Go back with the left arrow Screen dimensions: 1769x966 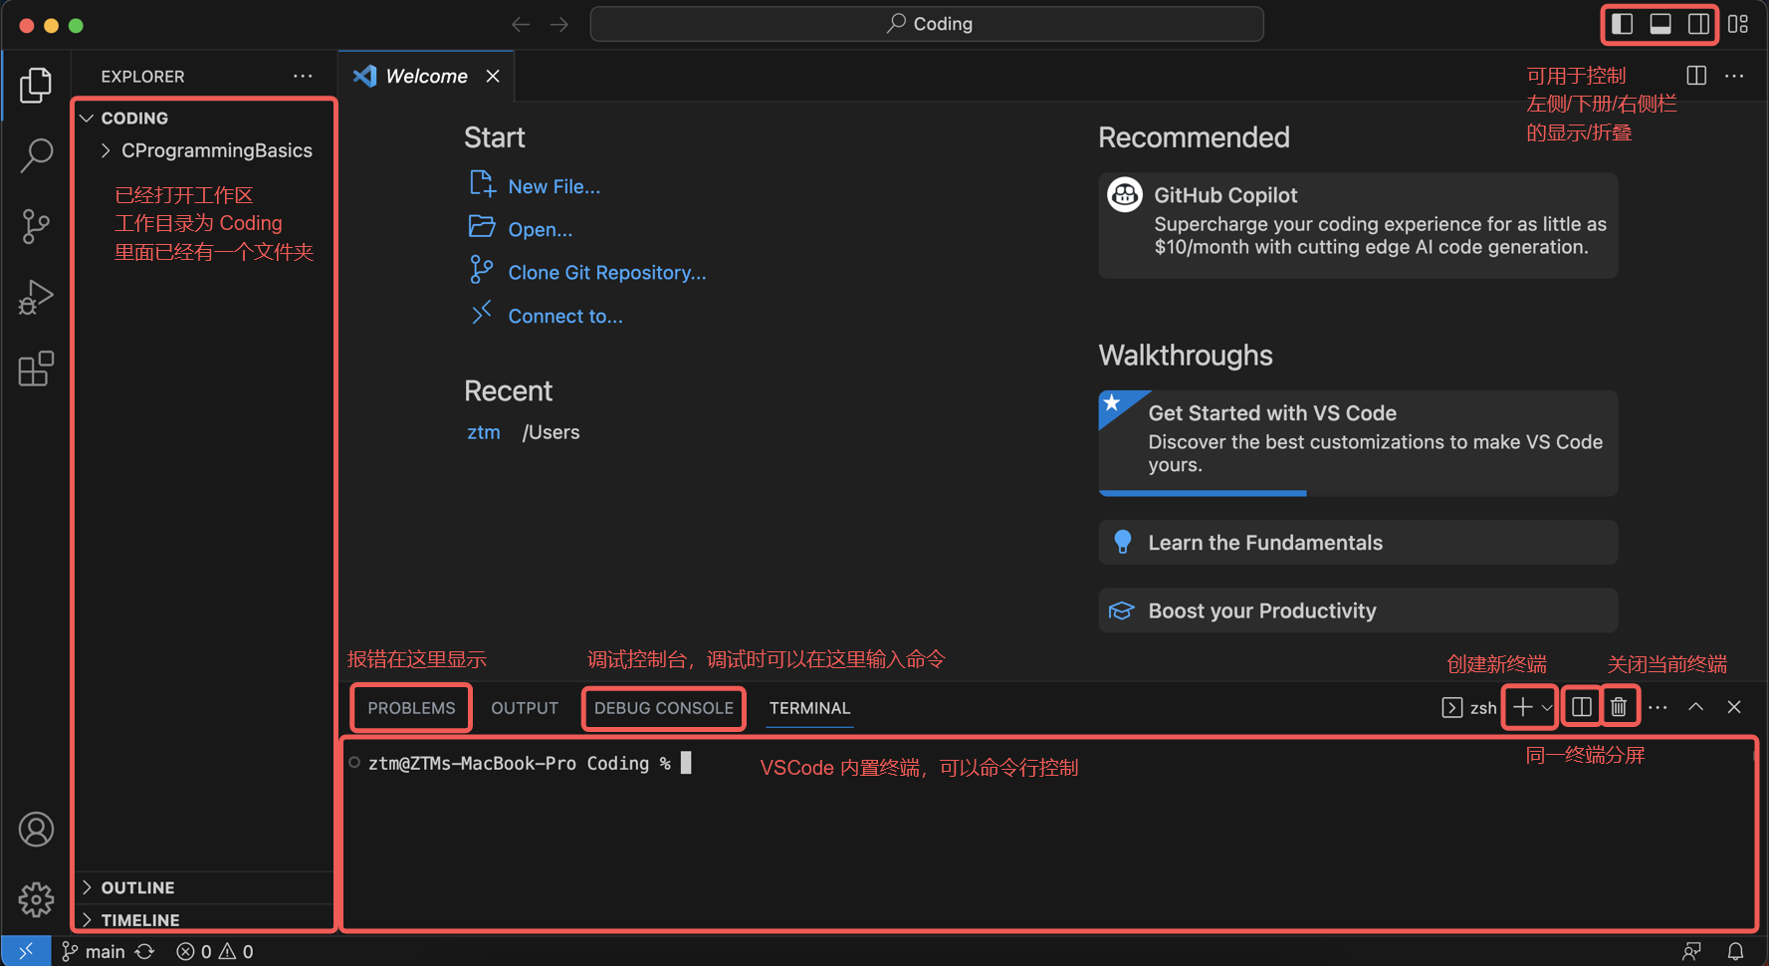pyautogui.click(x=521, y=24)
